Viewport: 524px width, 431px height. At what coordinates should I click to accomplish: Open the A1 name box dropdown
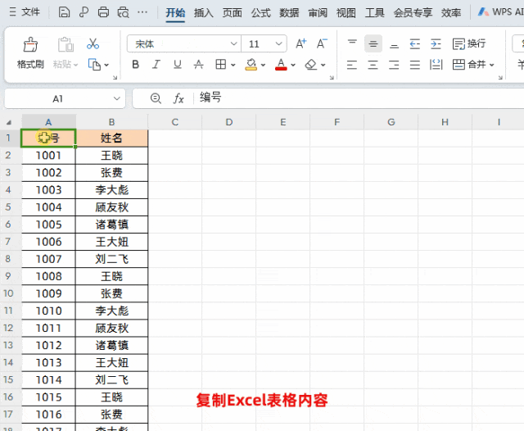point(116,98)
